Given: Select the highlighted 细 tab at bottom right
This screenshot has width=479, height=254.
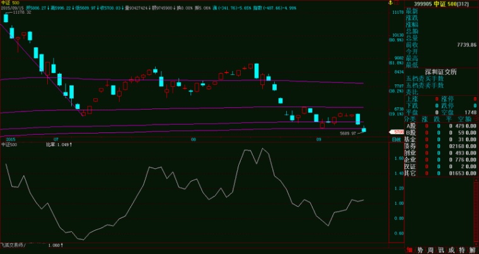Looking at the screenshot, I should coord(409,250).
